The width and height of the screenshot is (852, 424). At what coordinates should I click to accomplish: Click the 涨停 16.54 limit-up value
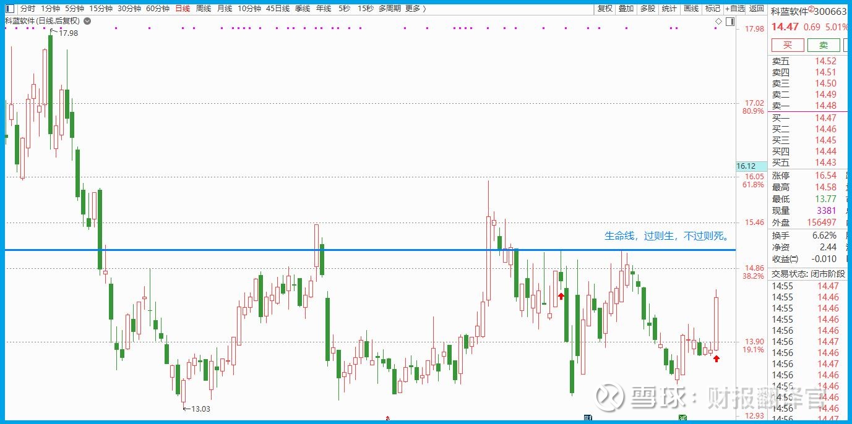click(826, 176)
